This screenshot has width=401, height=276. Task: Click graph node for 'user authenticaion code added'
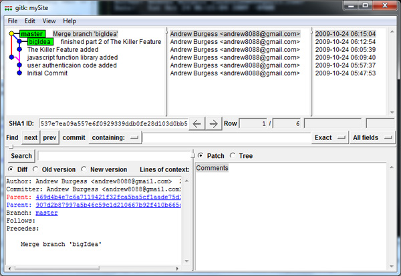[x=19, y=65]
